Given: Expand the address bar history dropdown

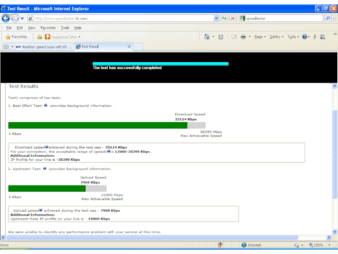Looking at the screenshot, I should 216,19.
